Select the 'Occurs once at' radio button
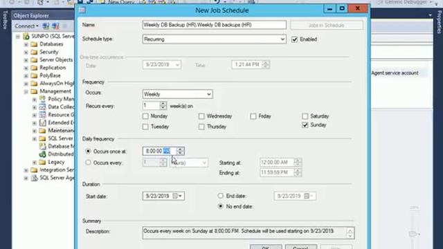The height and width of the screenshot is (249, 443). (88, 151)
